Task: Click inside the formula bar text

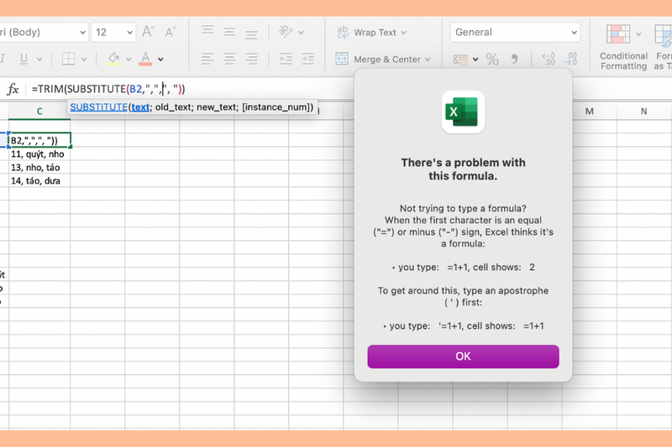Action: point(108,89)
